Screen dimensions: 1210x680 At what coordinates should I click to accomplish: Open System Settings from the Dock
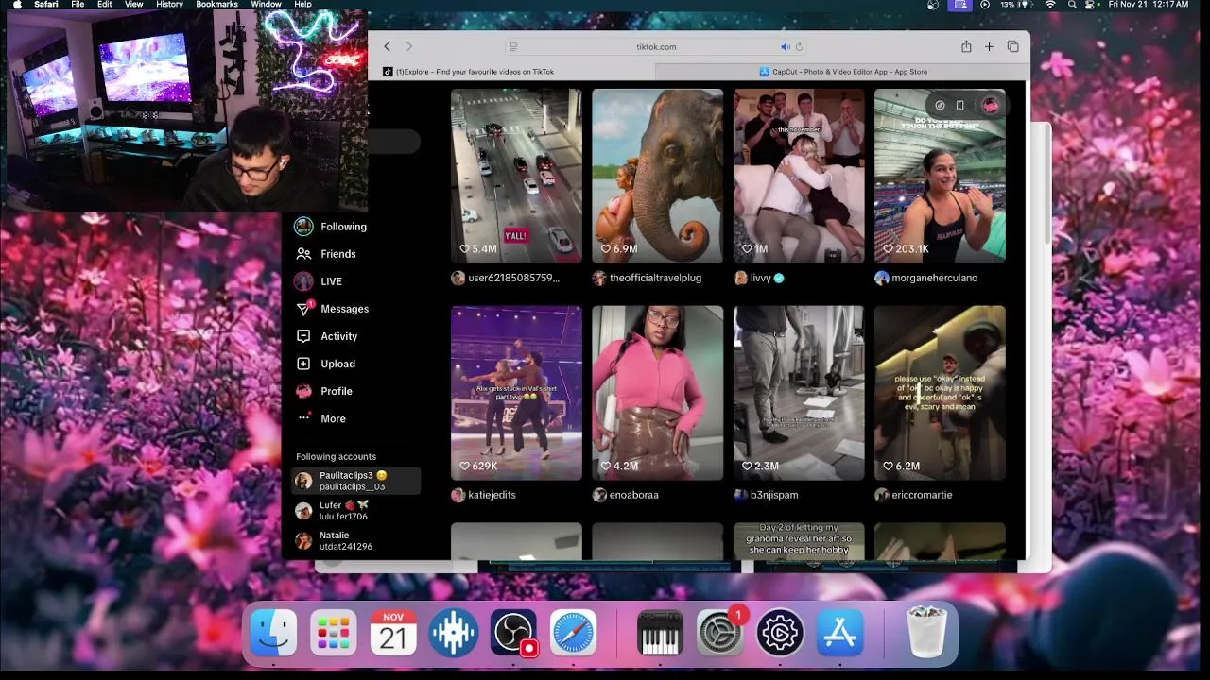click(720, 632)
